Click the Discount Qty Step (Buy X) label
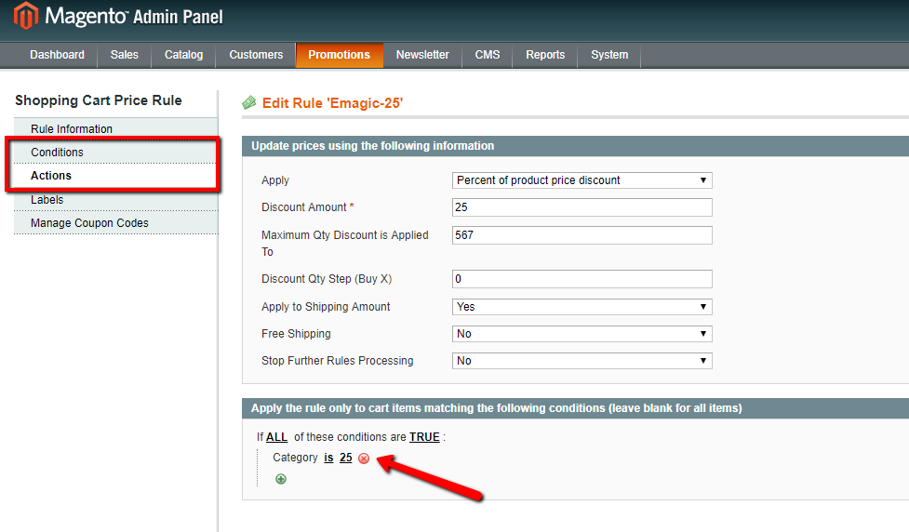The height and width of the screenshot is (532, 909). coord(327,279)
